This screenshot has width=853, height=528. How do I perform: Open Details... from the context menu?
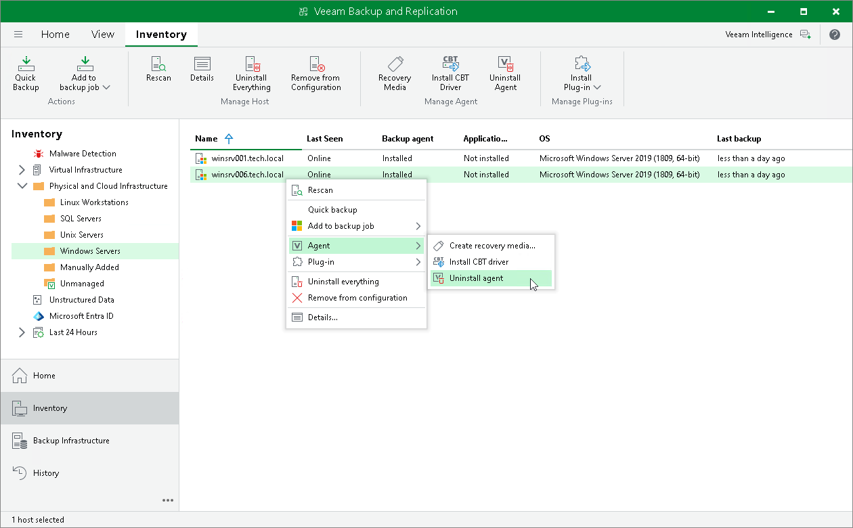pyautogui.click(x=357, y=317)
